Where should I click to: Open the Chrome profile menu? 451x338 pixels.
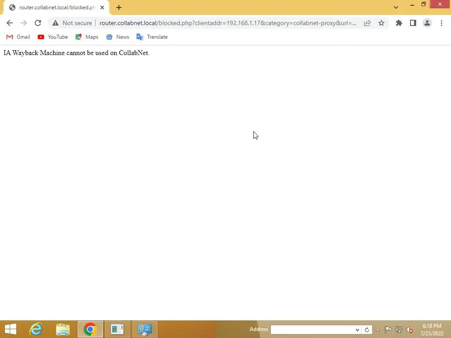click(427, 23)
